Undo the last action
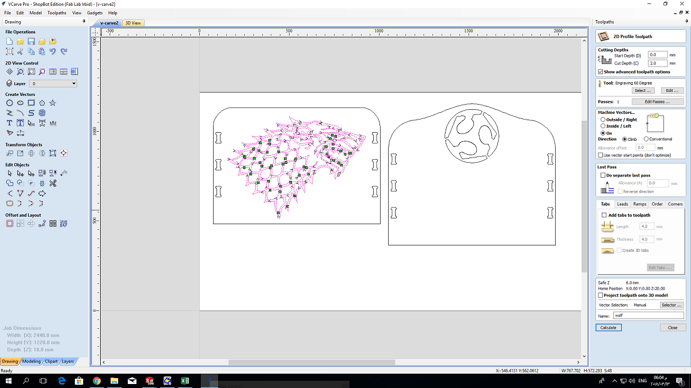This screenshot has height=388, width=691. [52, 52]
